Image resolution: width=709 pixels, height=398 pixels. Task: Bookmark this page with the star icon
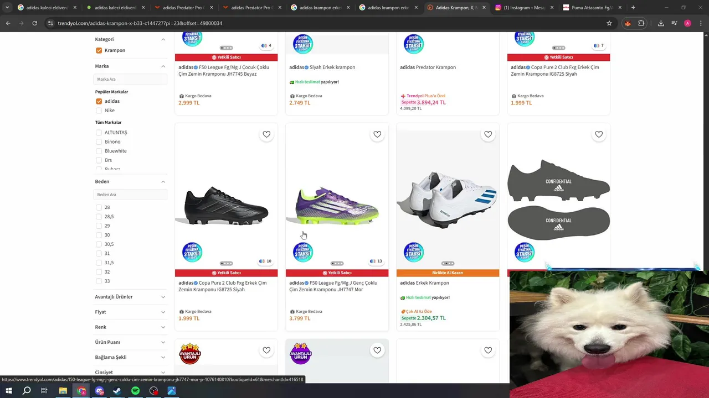coord(609,23)
